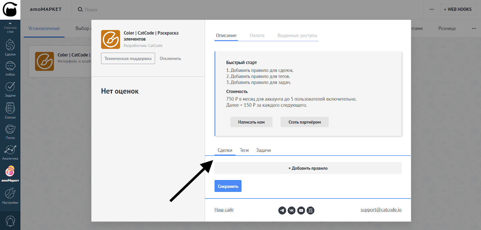This screenshot has width=481, height=230.
Task: Open Настройки wrench icon in sidebar
Action: pos(10,196)
